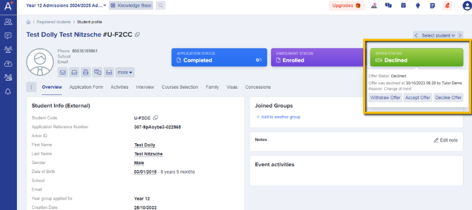Switch to the Family tab

(x=212, y=87)
